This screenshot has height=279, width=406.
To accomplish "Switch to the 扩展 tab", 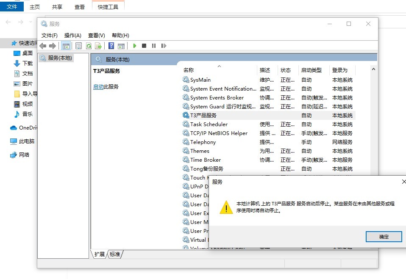I will tap(100, 254).
